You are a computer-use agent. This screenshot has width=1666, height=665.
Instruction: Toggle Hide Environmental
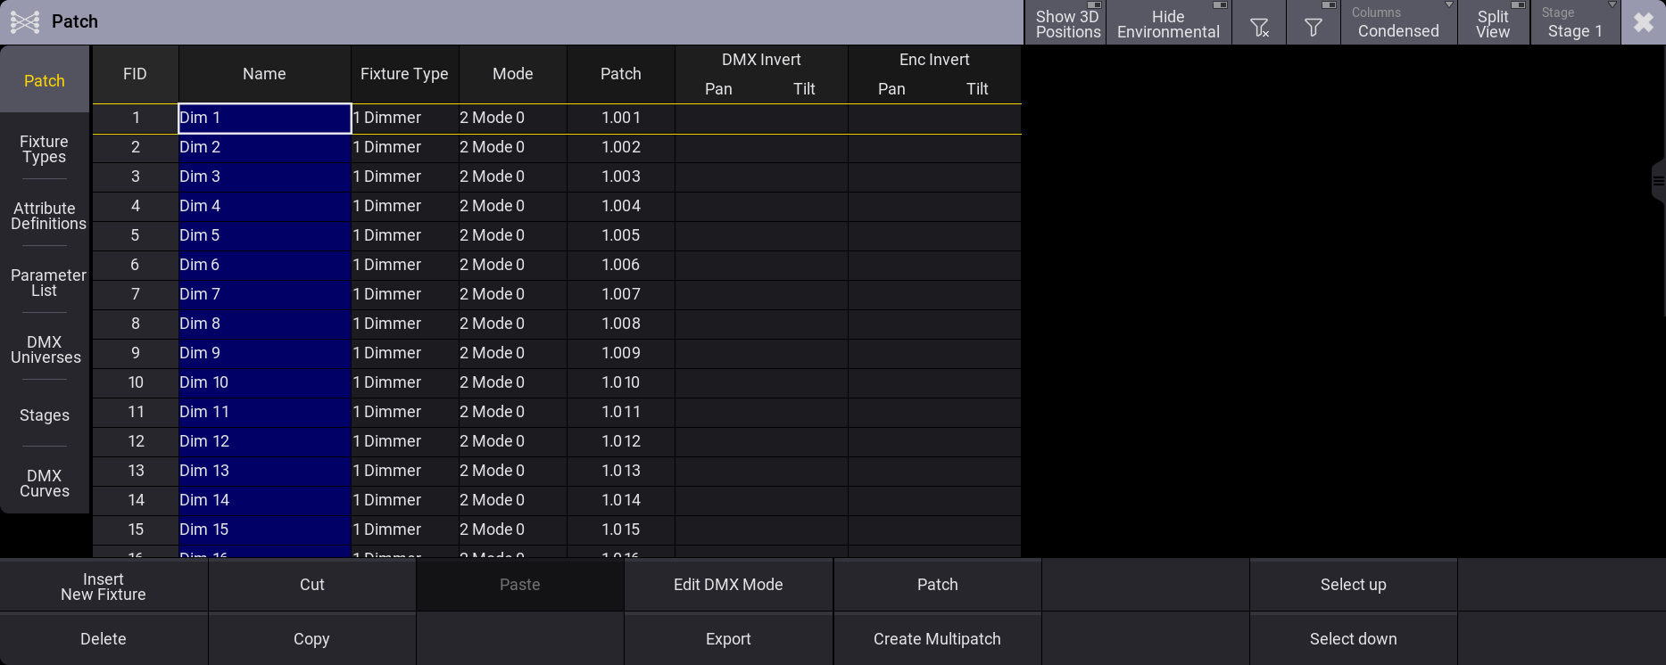pyautogui.click(x=1168, y=22)
